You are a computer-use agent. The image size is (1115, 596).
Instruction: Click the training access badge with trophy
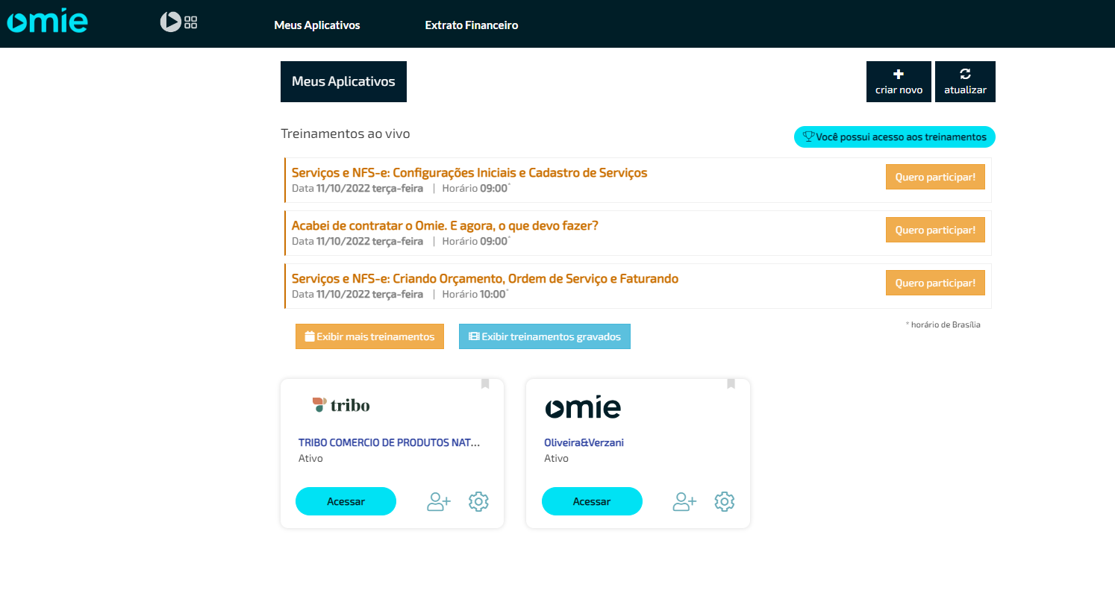(x=894, y=137)
